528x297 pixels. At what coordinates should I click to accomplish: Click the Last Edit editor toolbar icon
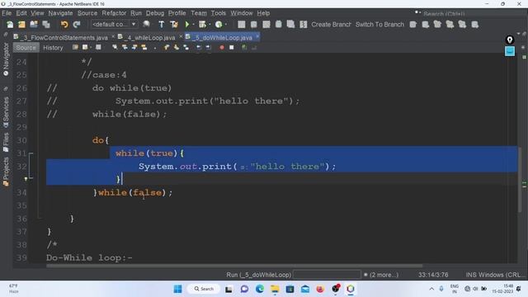[x=75, y=48]
